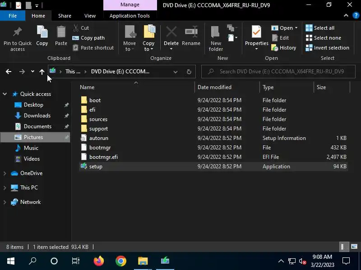Image resolution: width=361 pixels, height=270 pixels.
Task: Sort by the Name column
Action: coord(87,87)
